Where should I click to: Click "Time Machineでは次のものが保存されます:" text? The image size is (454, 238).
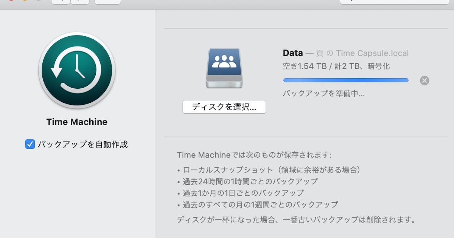point(254,155)
